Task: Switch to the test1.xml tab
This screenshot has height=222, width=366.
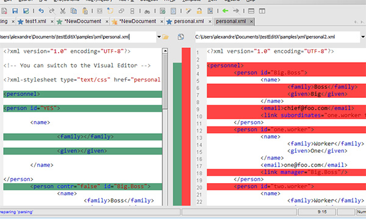Action: [x=35, y=21]
